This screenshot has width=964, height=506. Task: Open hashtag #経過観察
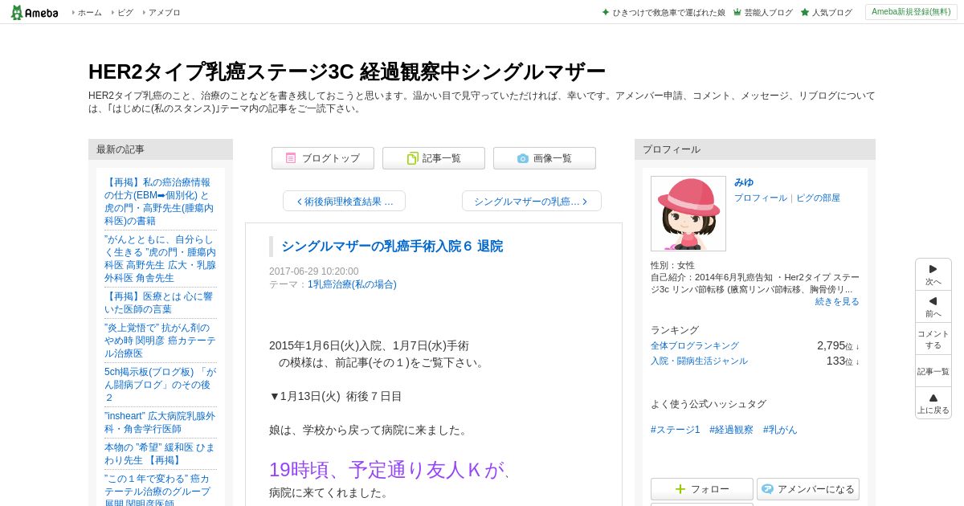point(731,430)
